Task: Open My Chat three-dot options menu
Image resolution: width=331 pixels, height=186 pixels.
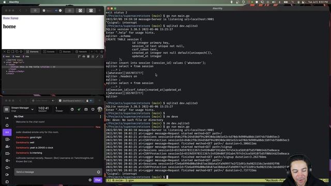Action: point(100,117)
